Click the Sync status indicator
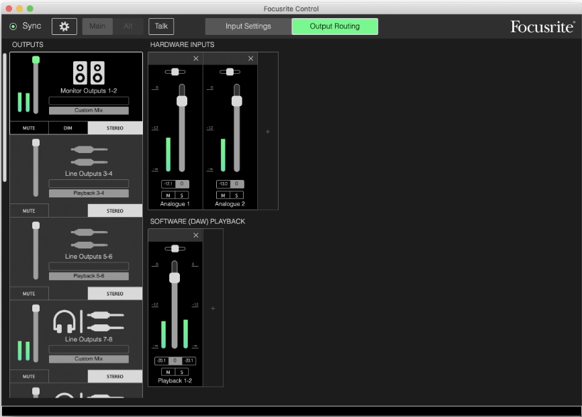 click(x=13, y=26)
